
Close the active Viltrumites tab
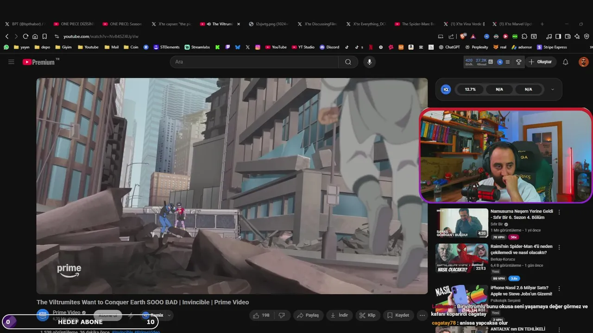pos(239,24)
